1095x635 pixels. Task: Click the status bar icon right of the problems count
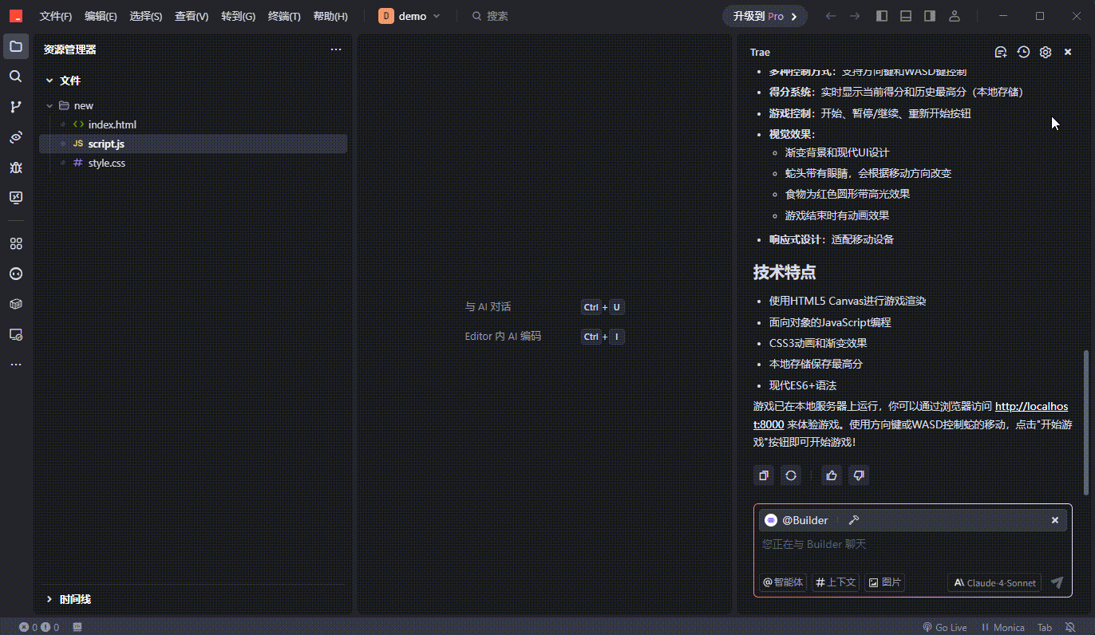pyautogui.click(x=77, y=628)
